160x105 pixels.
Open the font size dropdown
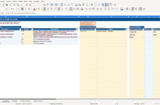(x=18, y=9)
